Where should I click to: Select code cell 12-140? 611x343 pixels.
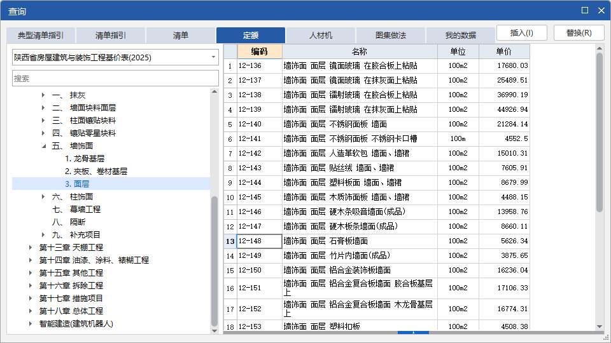260,124
